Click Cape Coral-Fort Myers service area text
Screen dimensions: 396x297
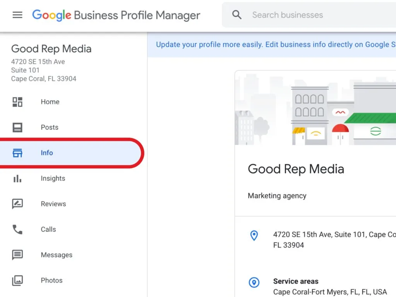click(x=330, y=292)
